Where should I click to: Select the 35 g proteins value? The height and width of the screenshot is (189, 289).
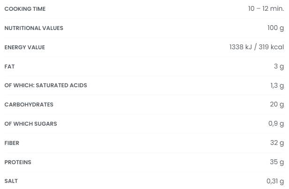[x=277, y=162]
